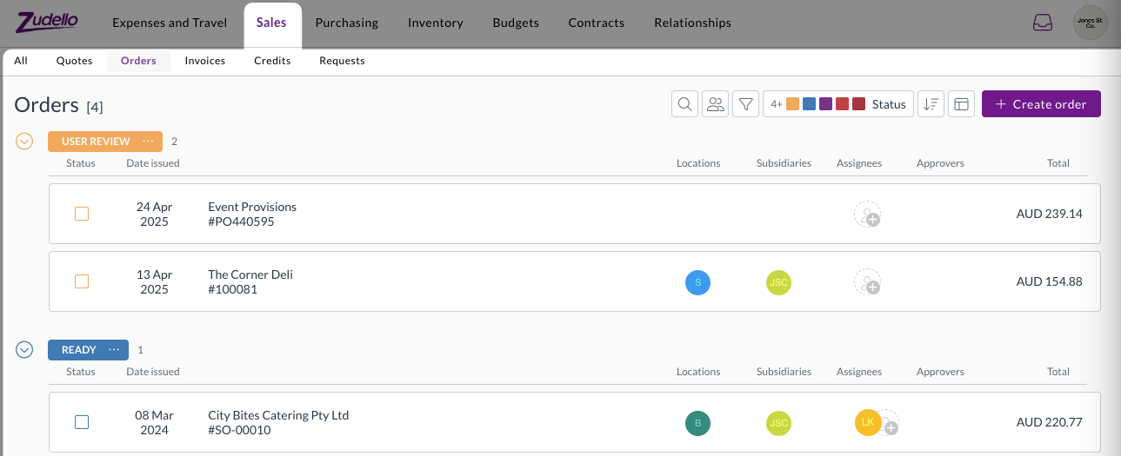Open the inbox tray icon
Screen dimensions: 1121x456
click(1042, 23)
